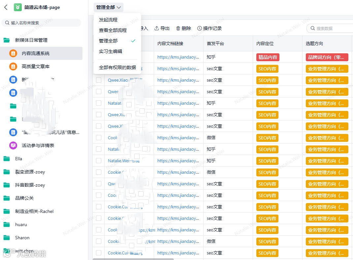This screenshot has width=353, height=260.
Task: Open the 高质量文章库 form
Action: pos(41,66)
